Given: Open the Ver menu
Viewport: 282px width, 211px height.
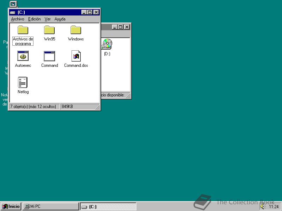Looking at the screenshot, I should pyautogui.click(x=48, y=19).
